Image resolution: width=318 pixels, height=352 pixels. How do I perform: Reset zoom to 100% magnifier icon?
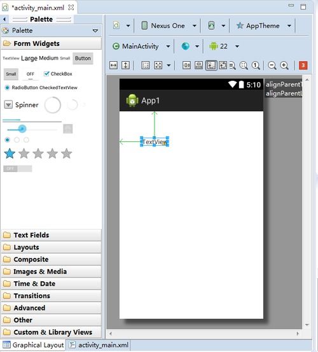[x=256, y=66]
